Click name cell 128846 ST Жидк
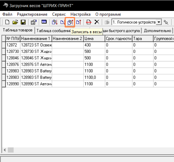This screenshot has height=162, width=174. [x=36, y=58]
